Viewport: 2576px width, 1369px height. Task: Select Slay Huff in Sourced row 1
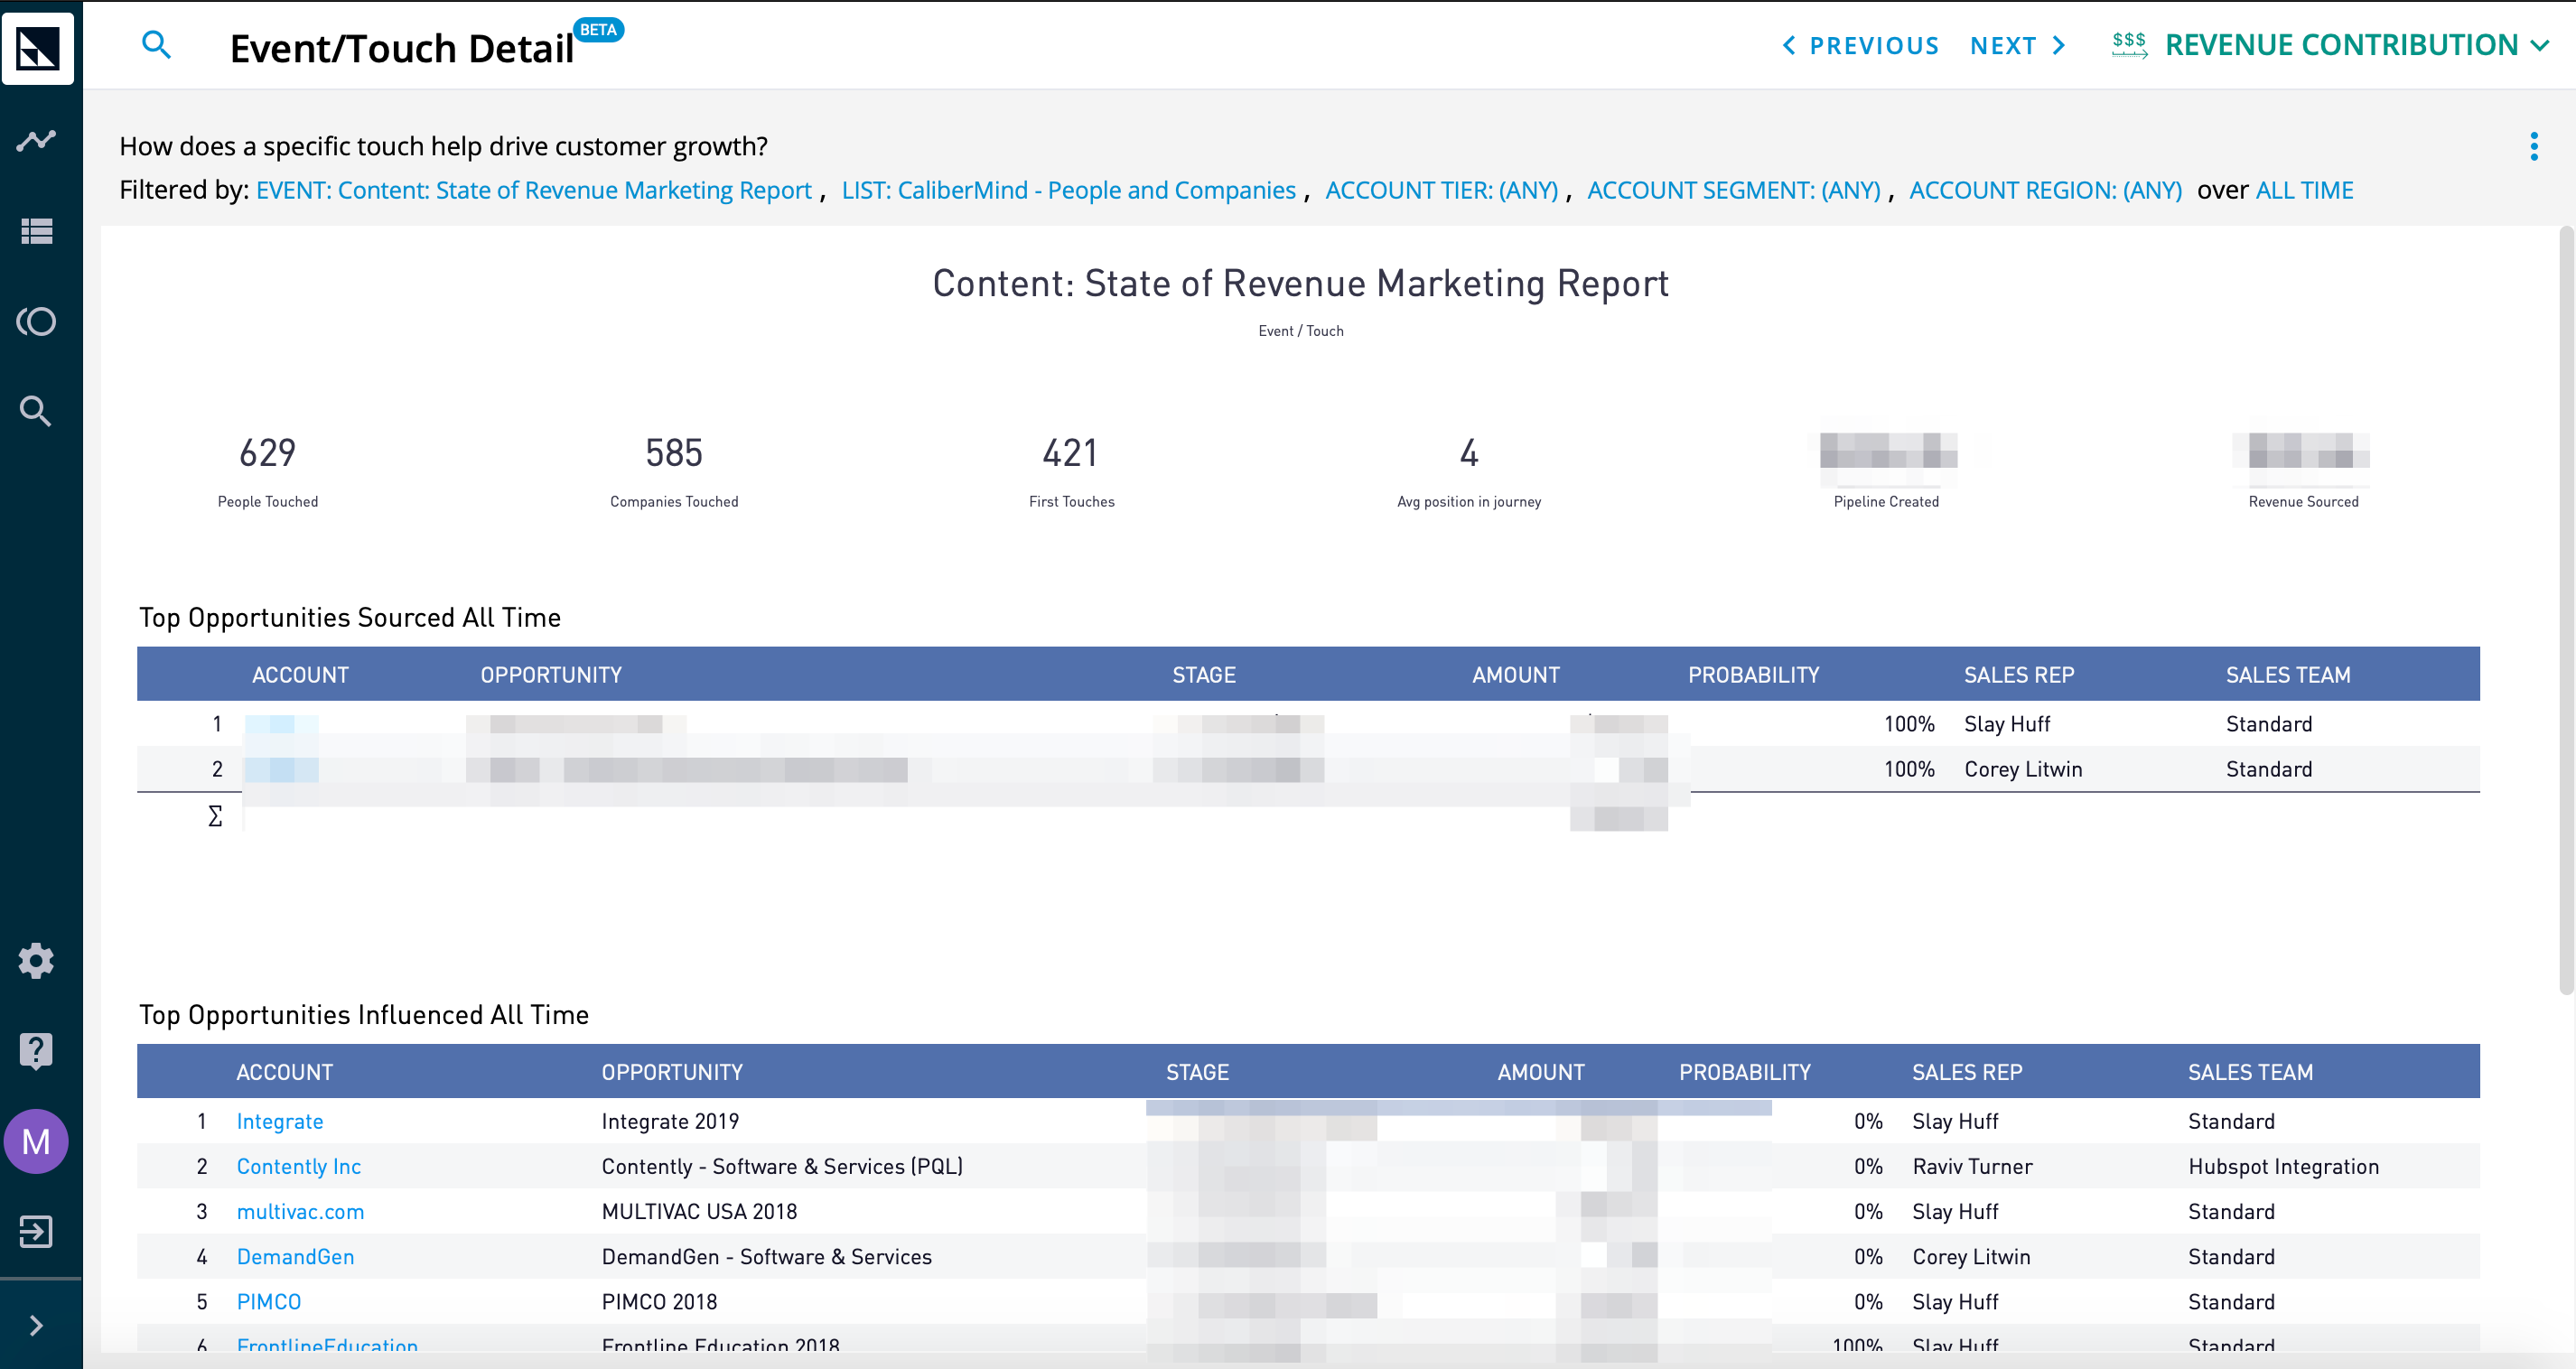(x=2006, y=724)
